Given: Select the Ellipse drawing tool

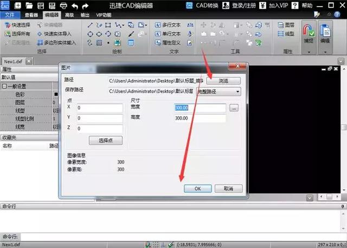Looking at the screenshot, I should point(99,34).
